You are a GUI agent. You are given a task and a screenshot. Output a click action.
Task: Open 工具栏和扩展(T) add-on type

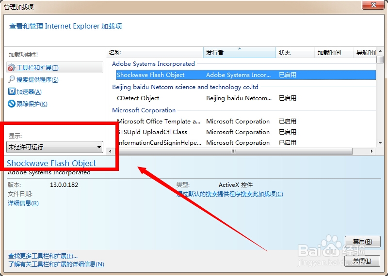point(55,67)
